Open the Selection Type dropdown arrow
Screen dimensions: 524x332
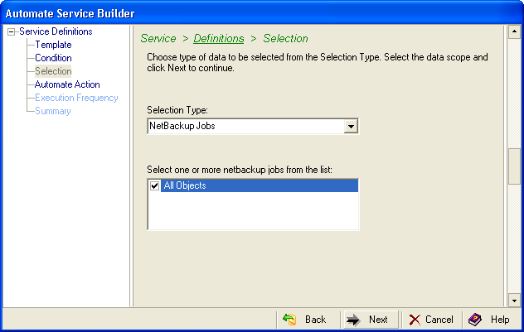point(351,127)
